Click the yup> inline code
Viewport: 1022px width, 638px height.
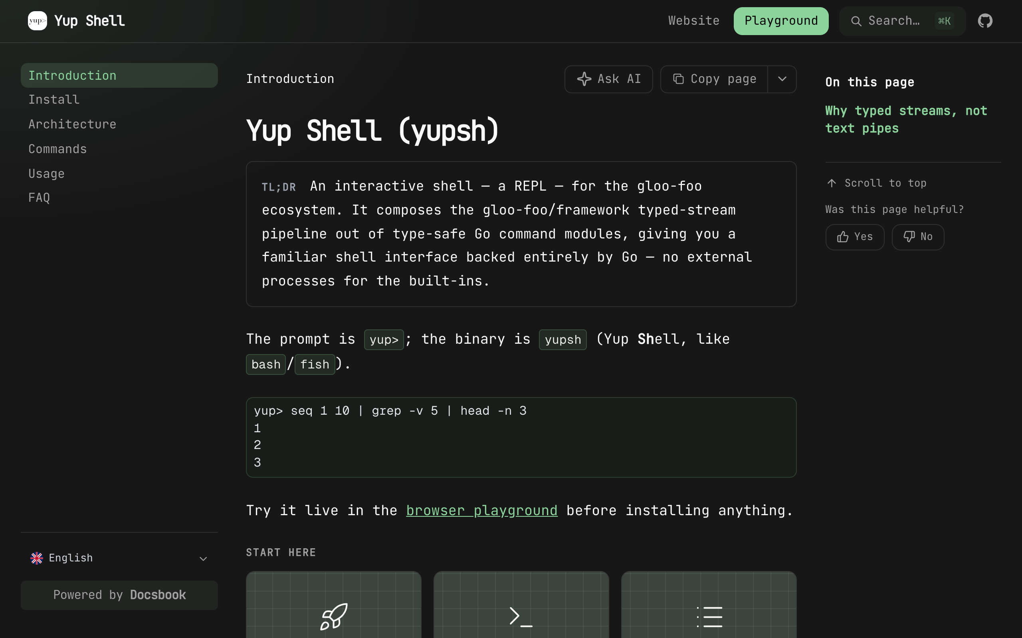[384, 340]
